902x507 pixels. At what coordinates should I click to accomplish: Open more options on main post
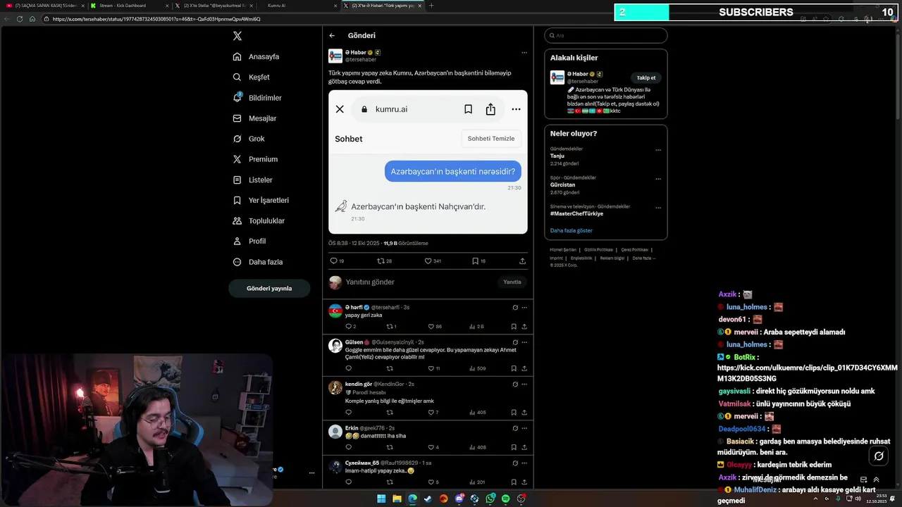(524, 53)
